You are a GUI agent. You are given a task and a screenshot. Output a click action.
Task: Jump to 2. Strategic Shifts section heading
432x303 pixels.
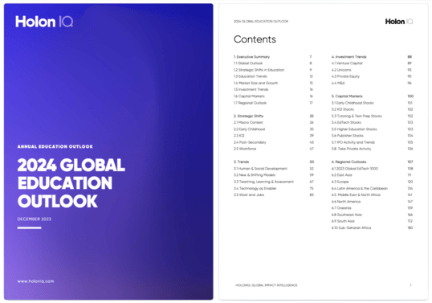248,116
